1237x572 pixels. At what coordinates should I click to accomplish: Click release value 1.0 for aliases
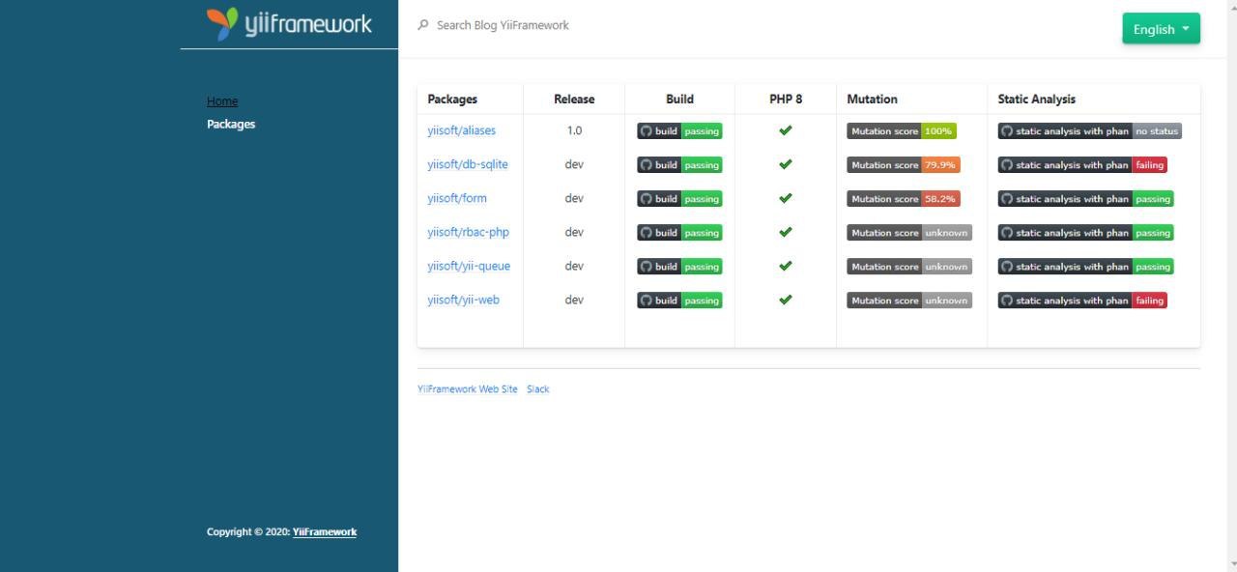point(574,130)
